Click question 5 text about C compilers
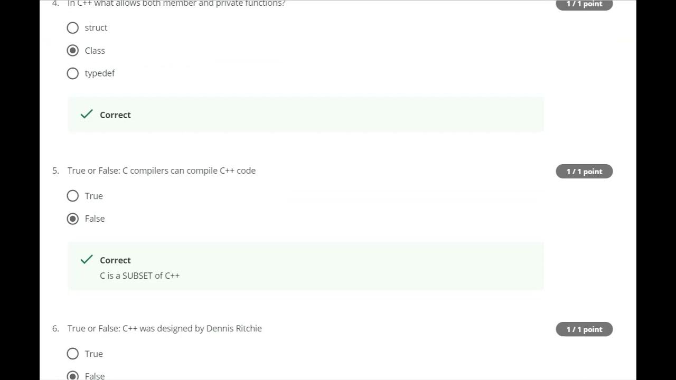Image resolution: width=676 pixels, height=380 pixels. coord(162,170)
